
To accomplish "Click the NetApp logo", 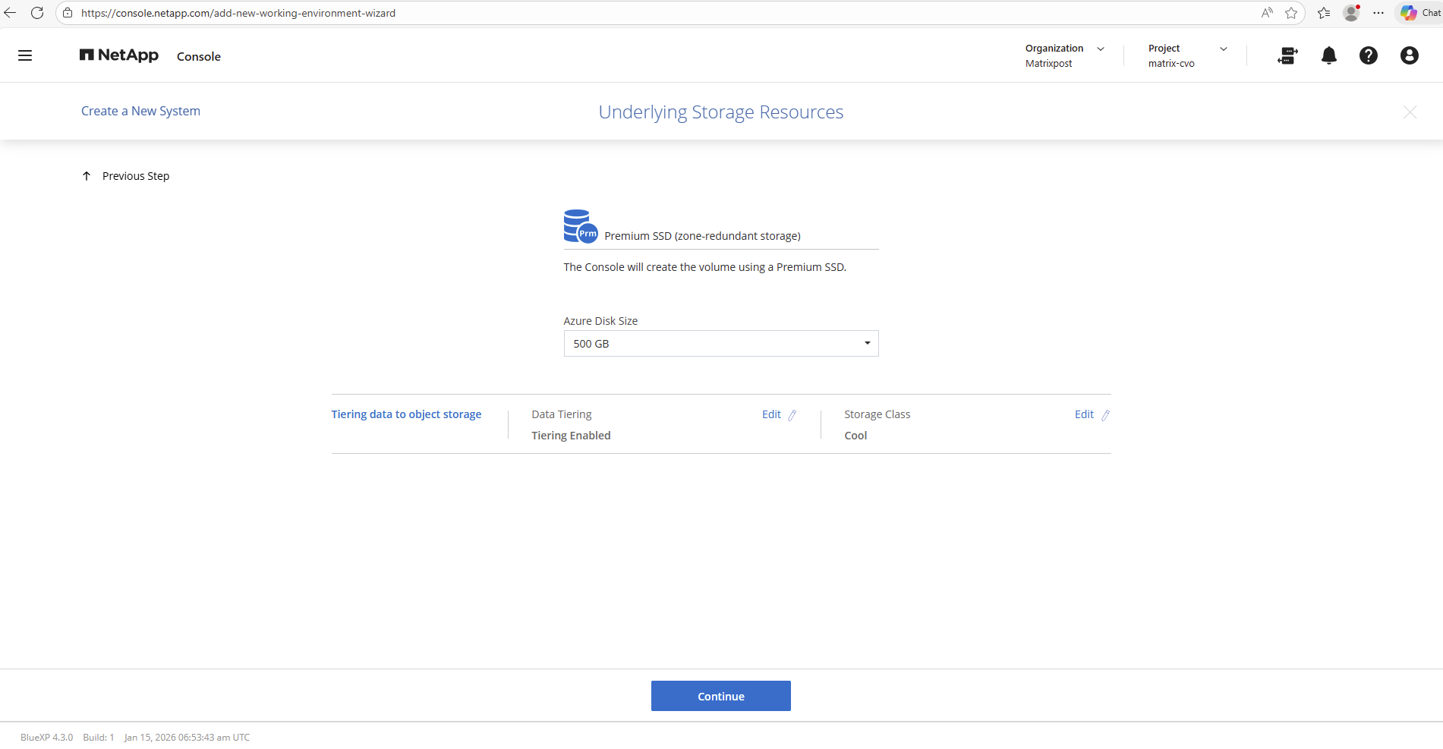I will [119, 55].
